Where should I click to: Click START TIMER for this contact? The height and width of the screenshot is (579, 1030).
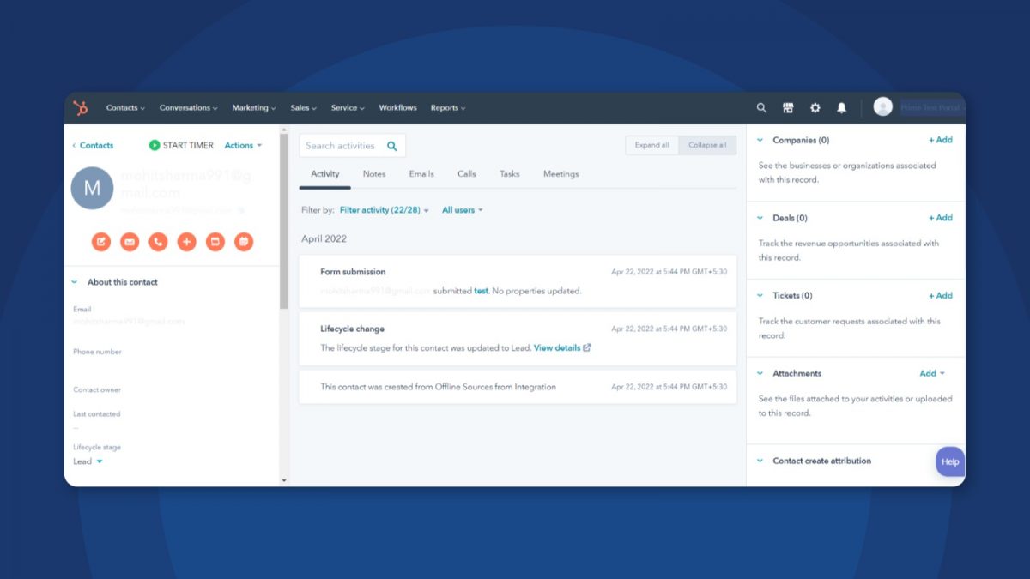(181, 145)
